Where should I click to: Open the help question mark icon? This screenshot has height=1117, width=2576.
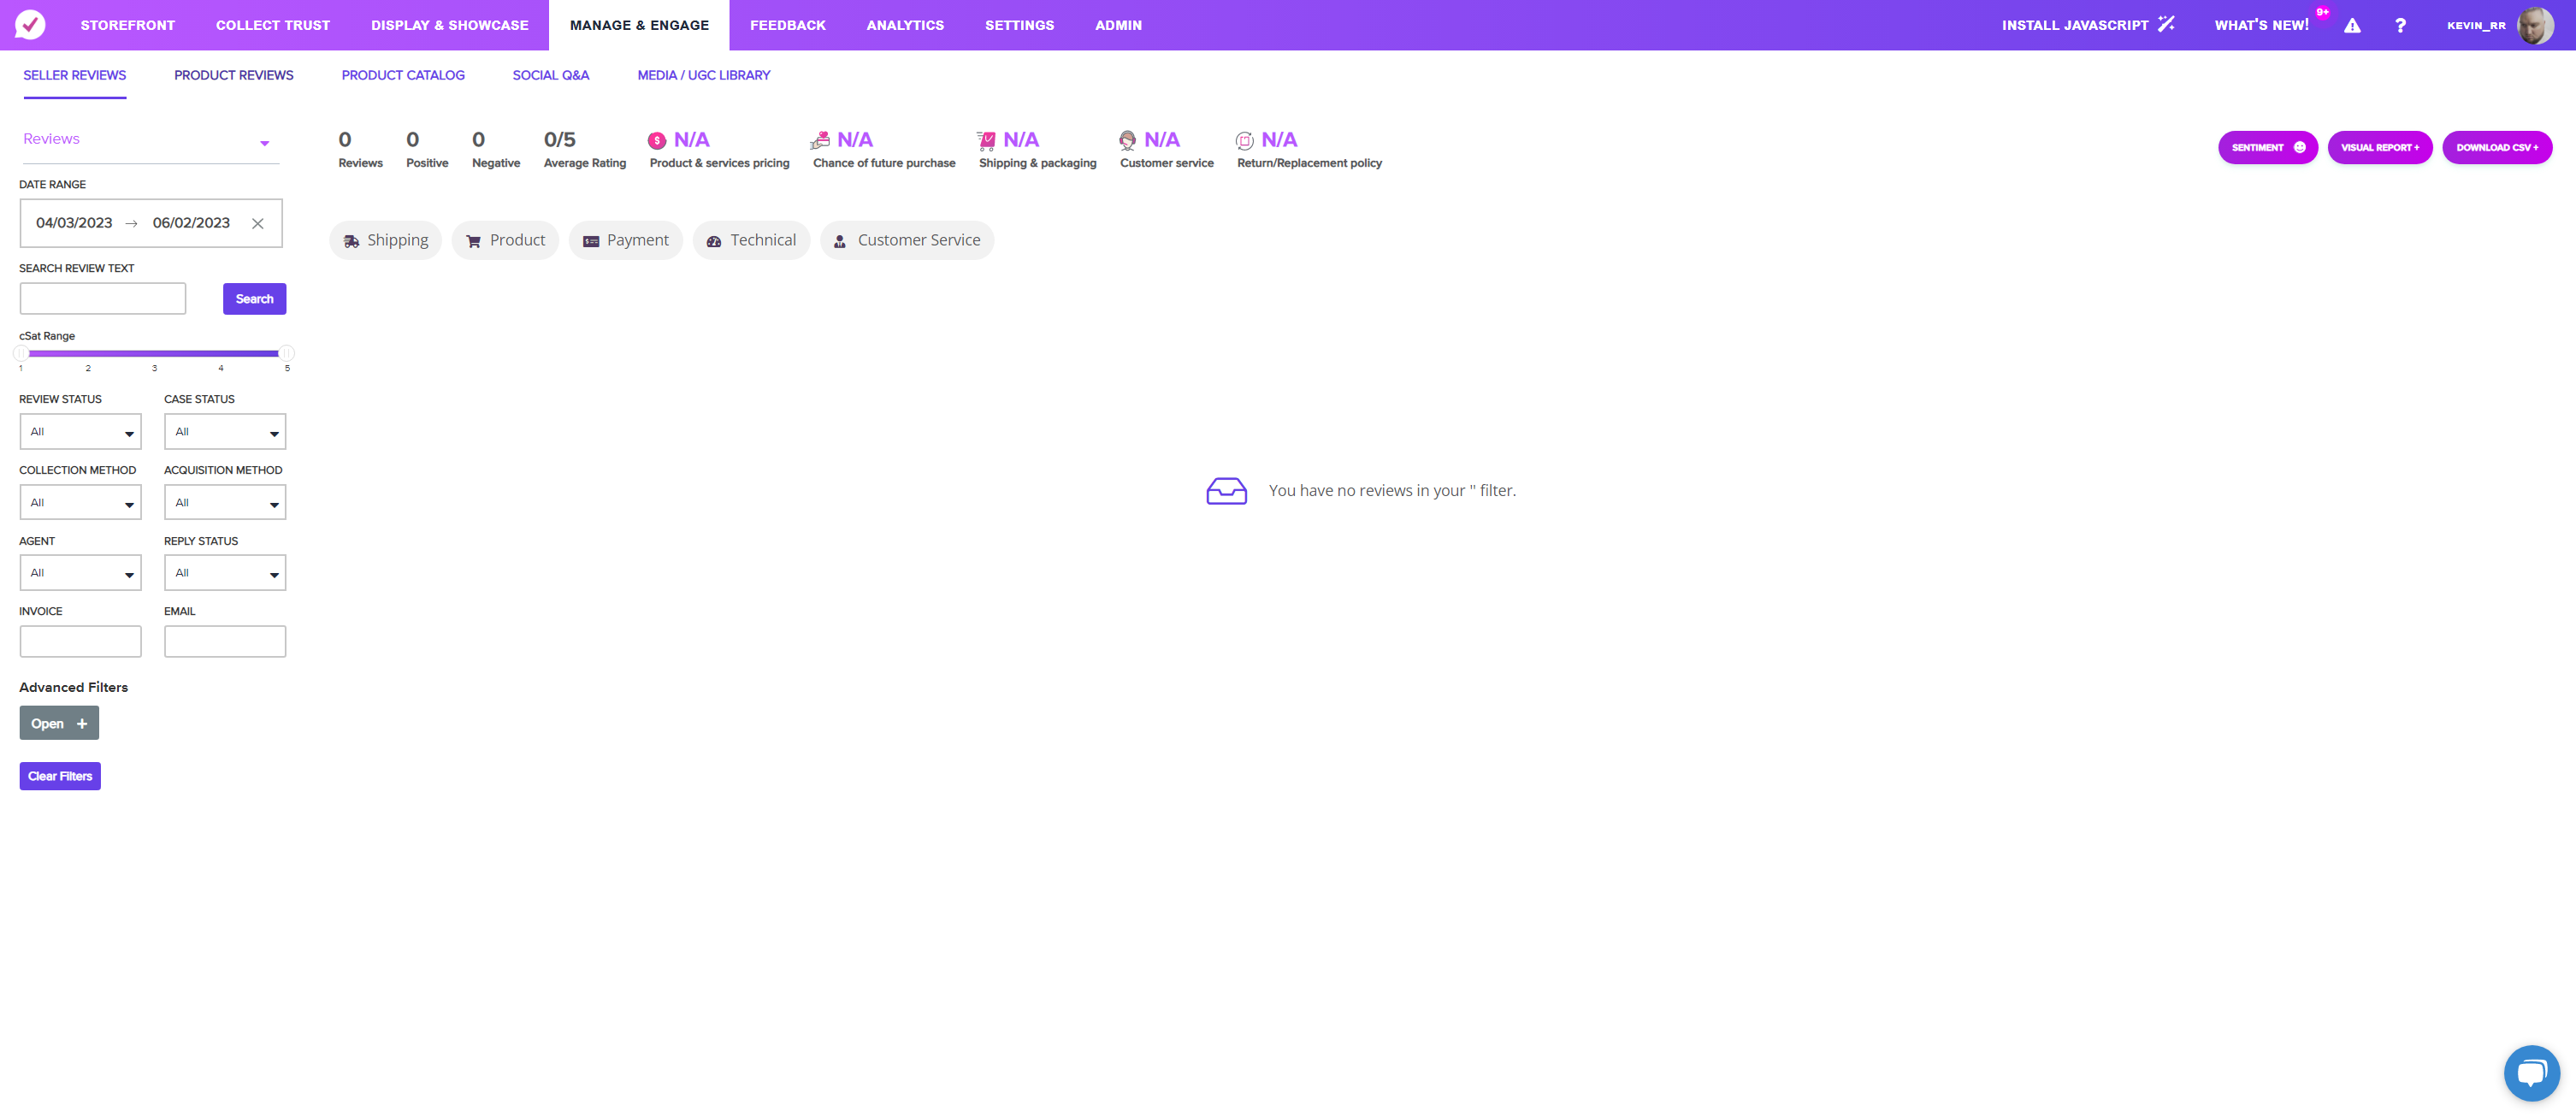tap(2400, 26)
